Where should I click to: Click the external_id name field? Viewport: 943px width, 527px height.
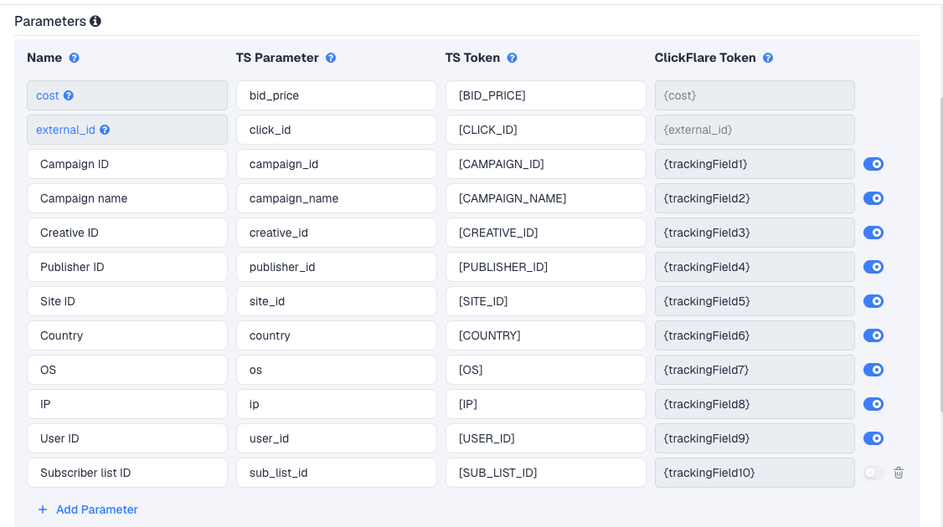[x=127, y=130]
